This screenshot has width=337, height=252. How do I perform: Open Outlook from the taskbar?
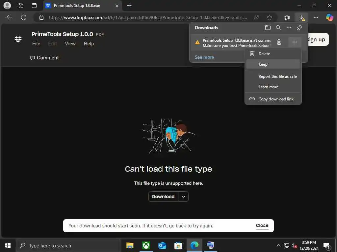point(162,245)
